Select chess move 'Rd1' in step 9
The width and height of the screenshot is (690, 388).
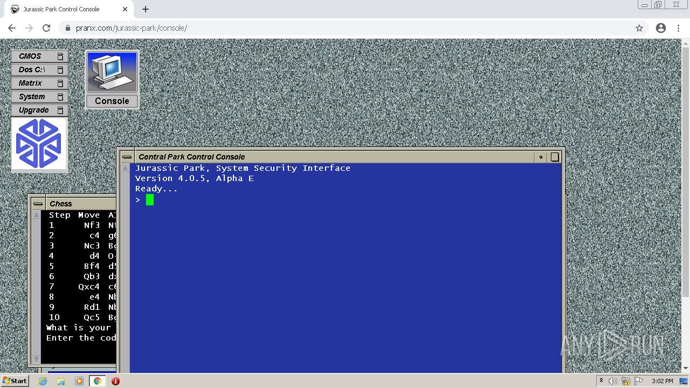click(x=92, y=307)
